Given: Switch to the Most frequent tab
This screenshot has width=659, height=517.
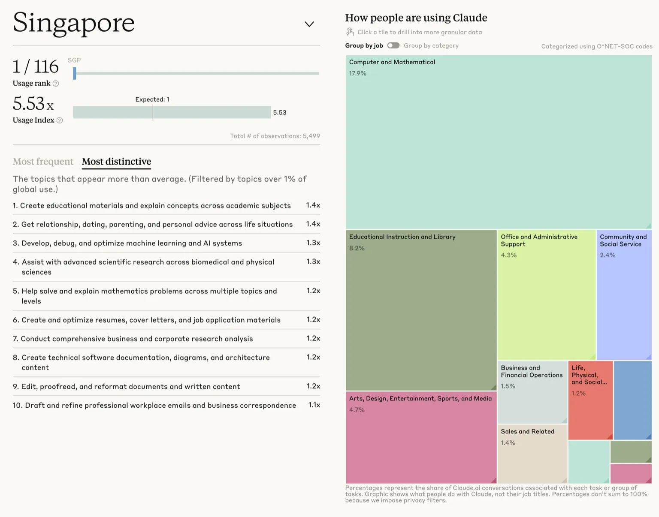Looking at the screenshot, I should (43, 162).
